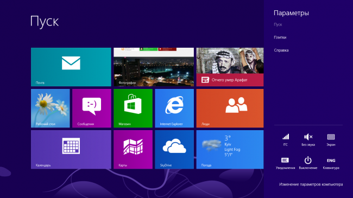Open the Фотографии photos tile
Screen dimensions: 353x198
pos(154,67)
